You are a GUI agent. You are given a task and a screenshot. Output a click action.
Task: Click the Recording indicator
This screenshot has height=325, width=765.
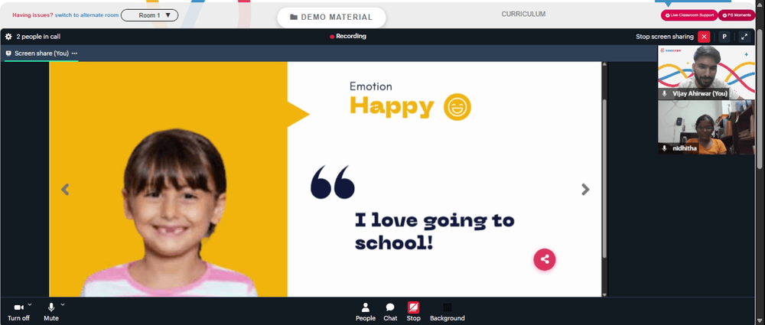tap(348, 36)
